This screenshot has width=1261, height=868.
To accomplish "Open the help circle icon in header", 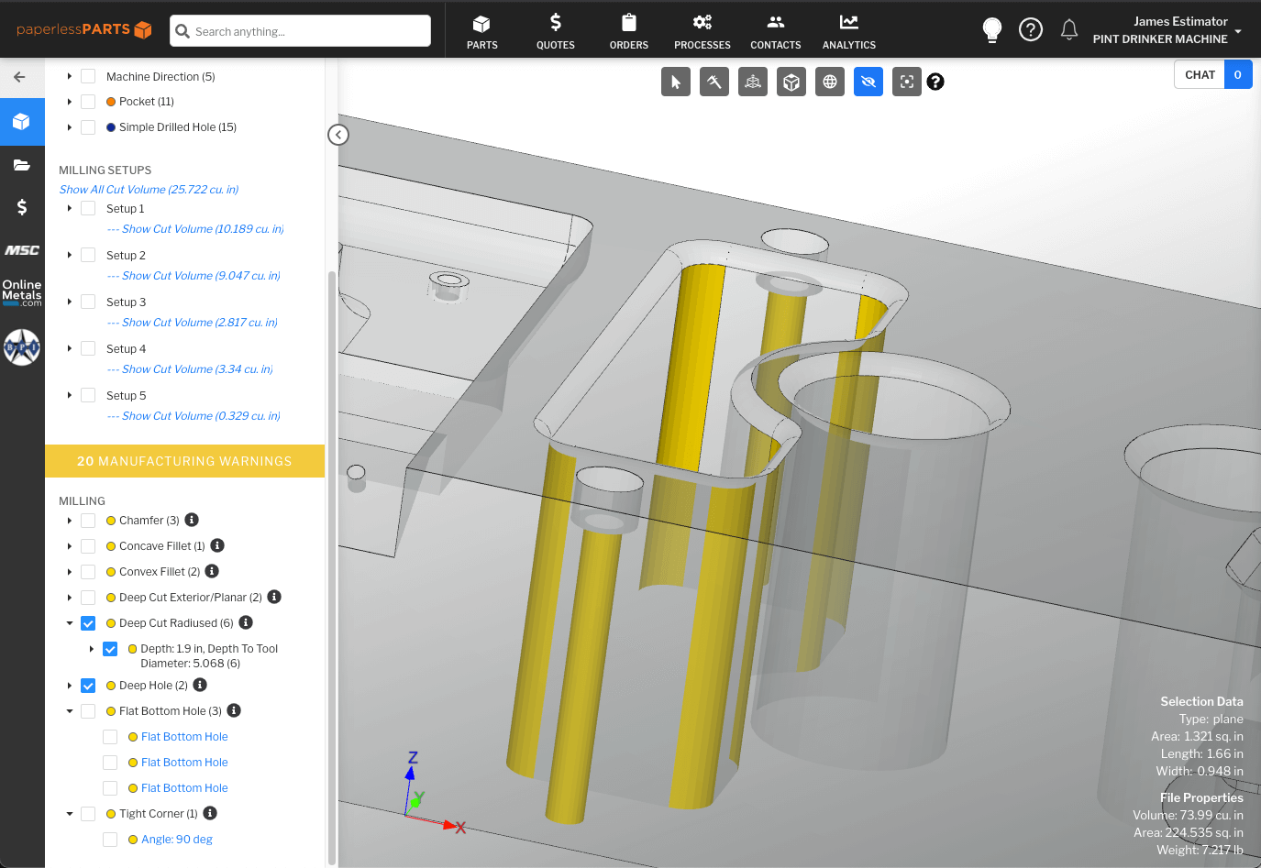I will pos(1031,30).
